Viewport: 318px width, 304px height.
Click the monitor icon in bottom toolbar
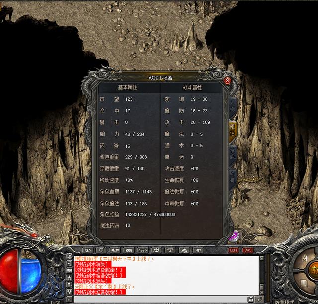tap(101, 250)
